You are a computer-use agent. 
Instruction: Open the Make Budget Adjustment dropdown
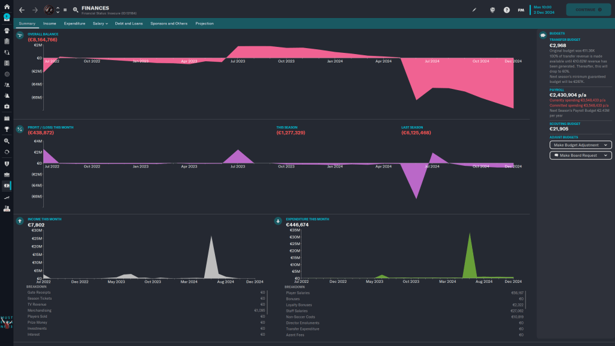pos(581,145)
